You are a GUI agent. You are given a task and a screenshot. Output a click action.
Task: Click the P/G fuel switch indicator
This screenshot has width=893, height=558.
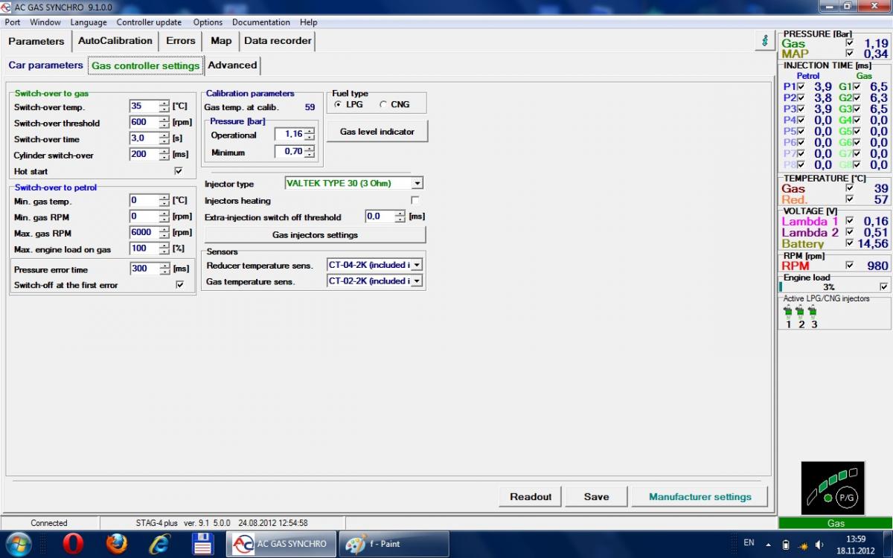845,496
